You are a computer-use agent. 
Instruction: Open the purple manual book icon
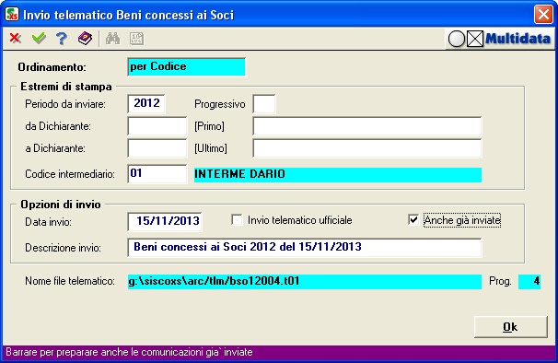[x=85, y=39]
